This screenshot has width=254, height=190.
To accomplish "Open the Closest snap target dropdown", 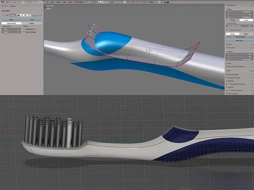I will 152,2.
